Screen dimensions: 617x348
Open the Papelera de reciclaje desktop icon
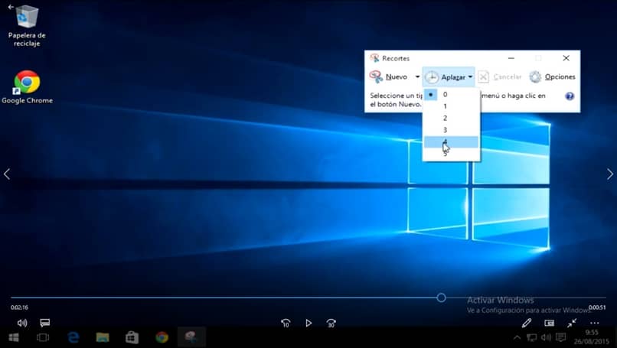click(x=27, y=26)
